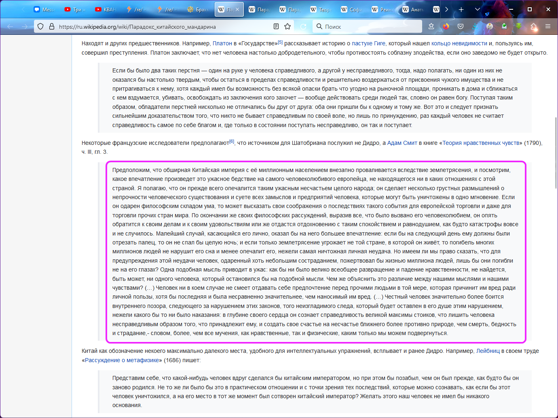The height and width of the screenshot is (418, 558).
Task: Click the magnifier in the search box
Action: (319, 26)
